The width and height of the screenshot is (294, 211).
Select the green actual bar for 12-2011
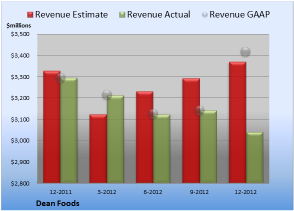tap(69, 130)
